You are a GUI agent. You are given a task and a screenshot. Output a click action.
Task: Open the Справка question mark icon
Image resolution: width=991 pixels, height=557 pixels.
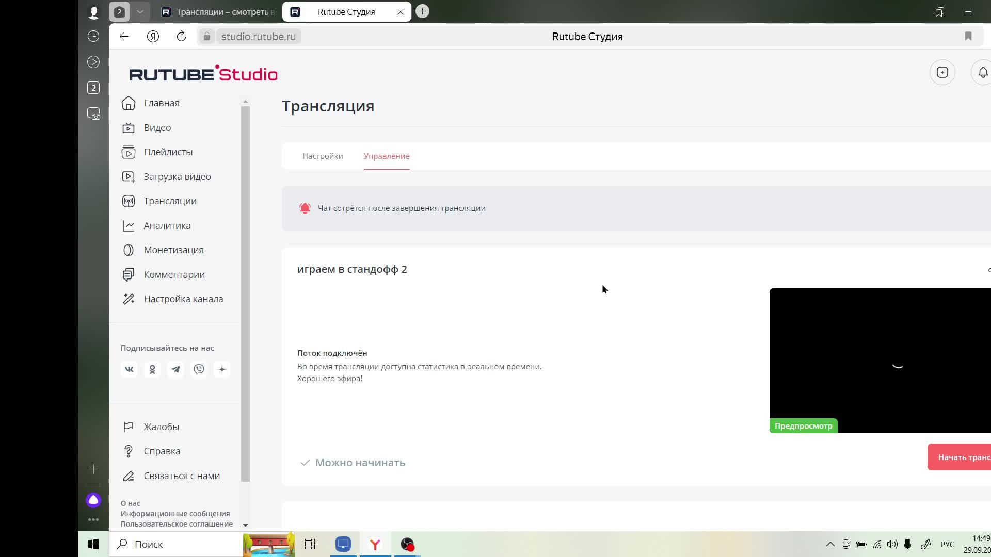[129, 451]
